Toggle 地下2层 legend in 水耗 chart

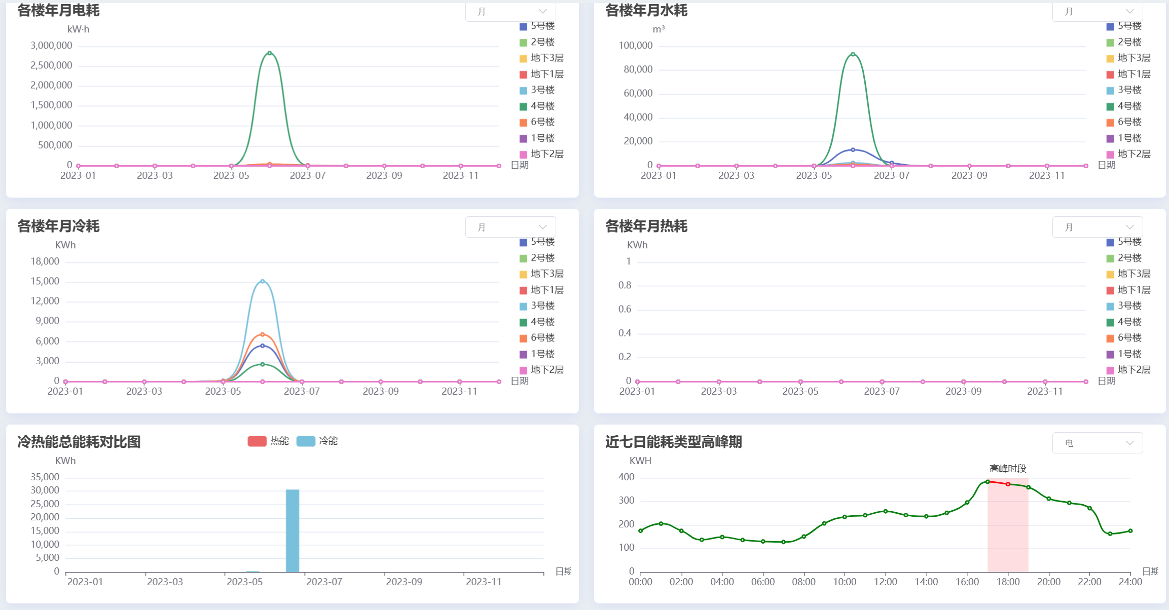point(1128,154)
